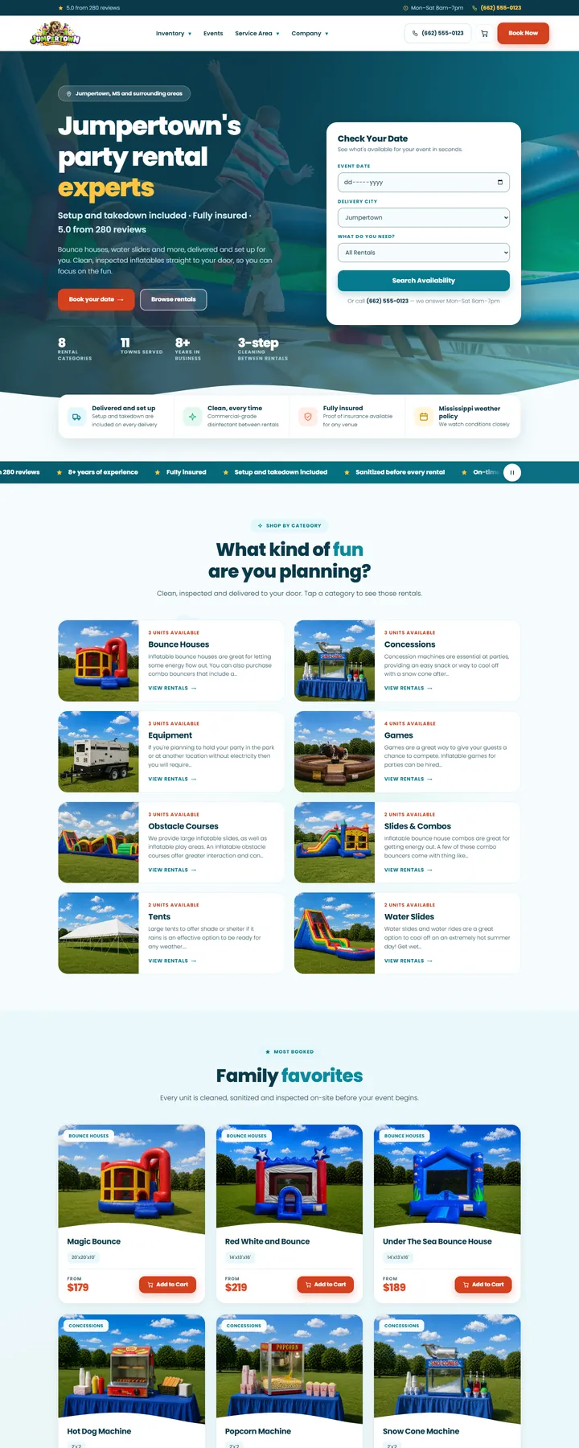Screen dimensions: 579x1448
Task: Open the Inventory menu
Action: click(x=174, y=34)
